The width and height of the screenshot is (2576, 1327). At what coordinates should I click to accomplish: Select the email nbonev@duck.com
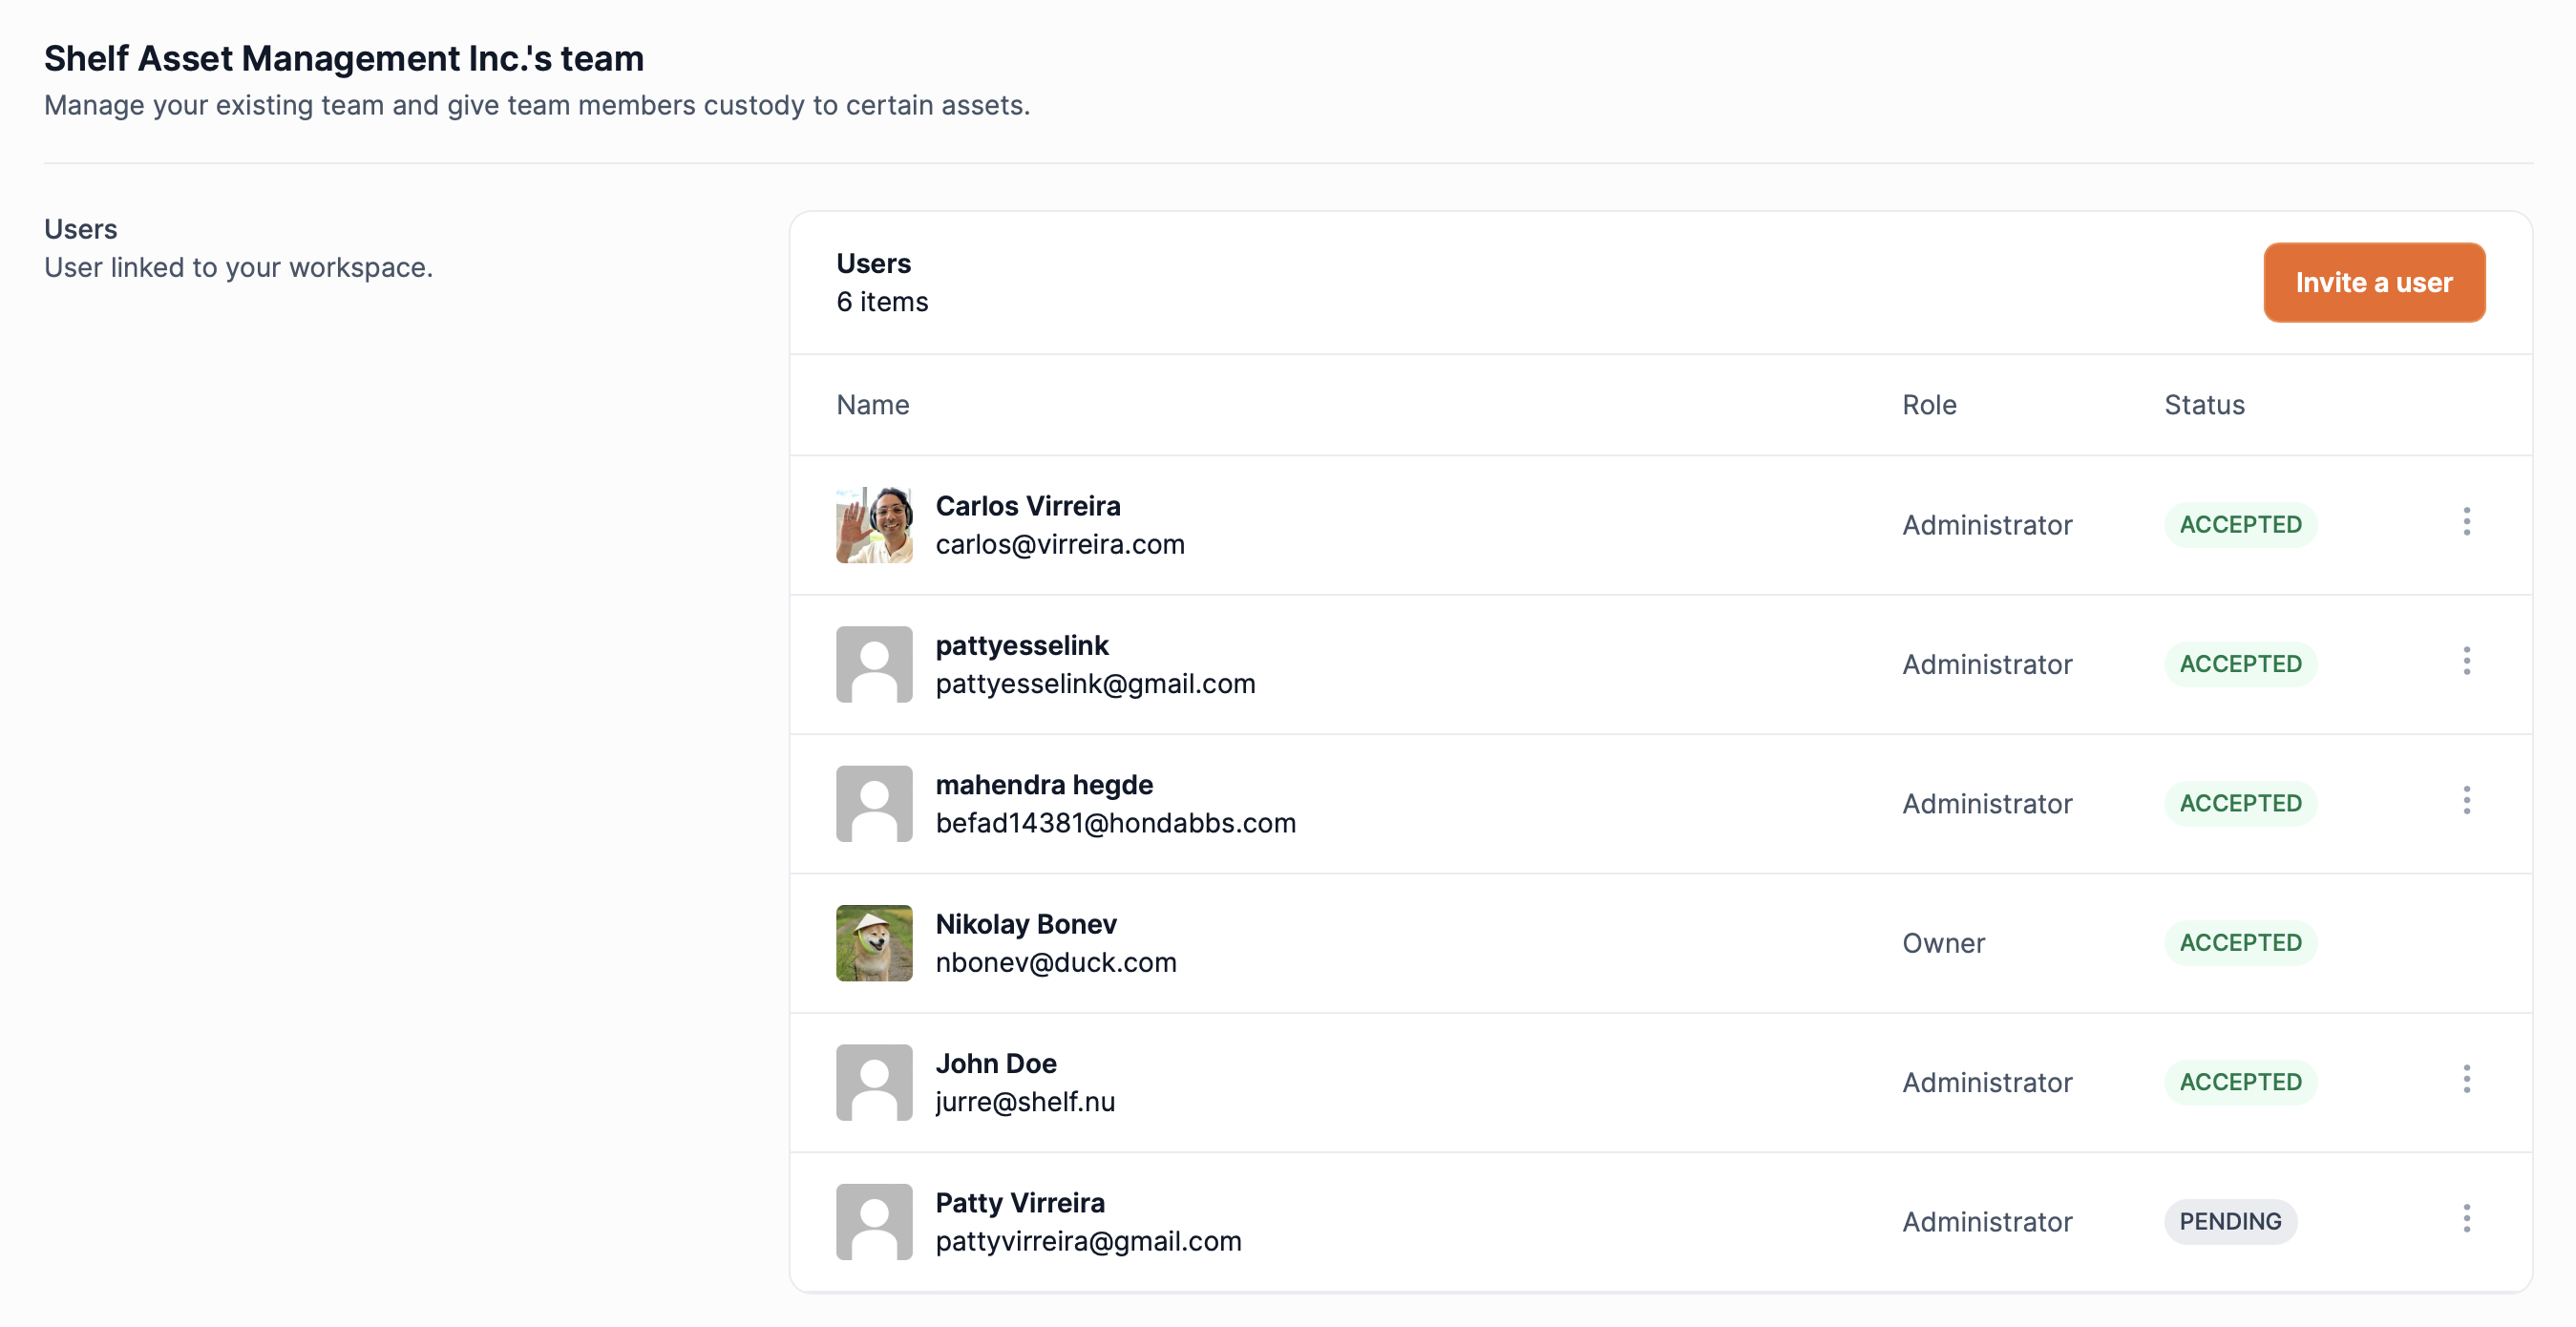(1055, 963)
